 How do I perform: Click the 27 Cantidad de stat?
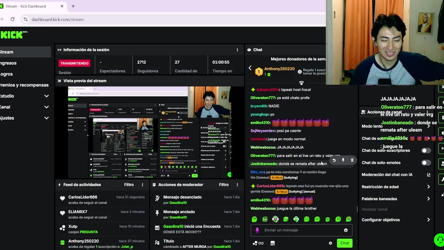coord(186,66)
